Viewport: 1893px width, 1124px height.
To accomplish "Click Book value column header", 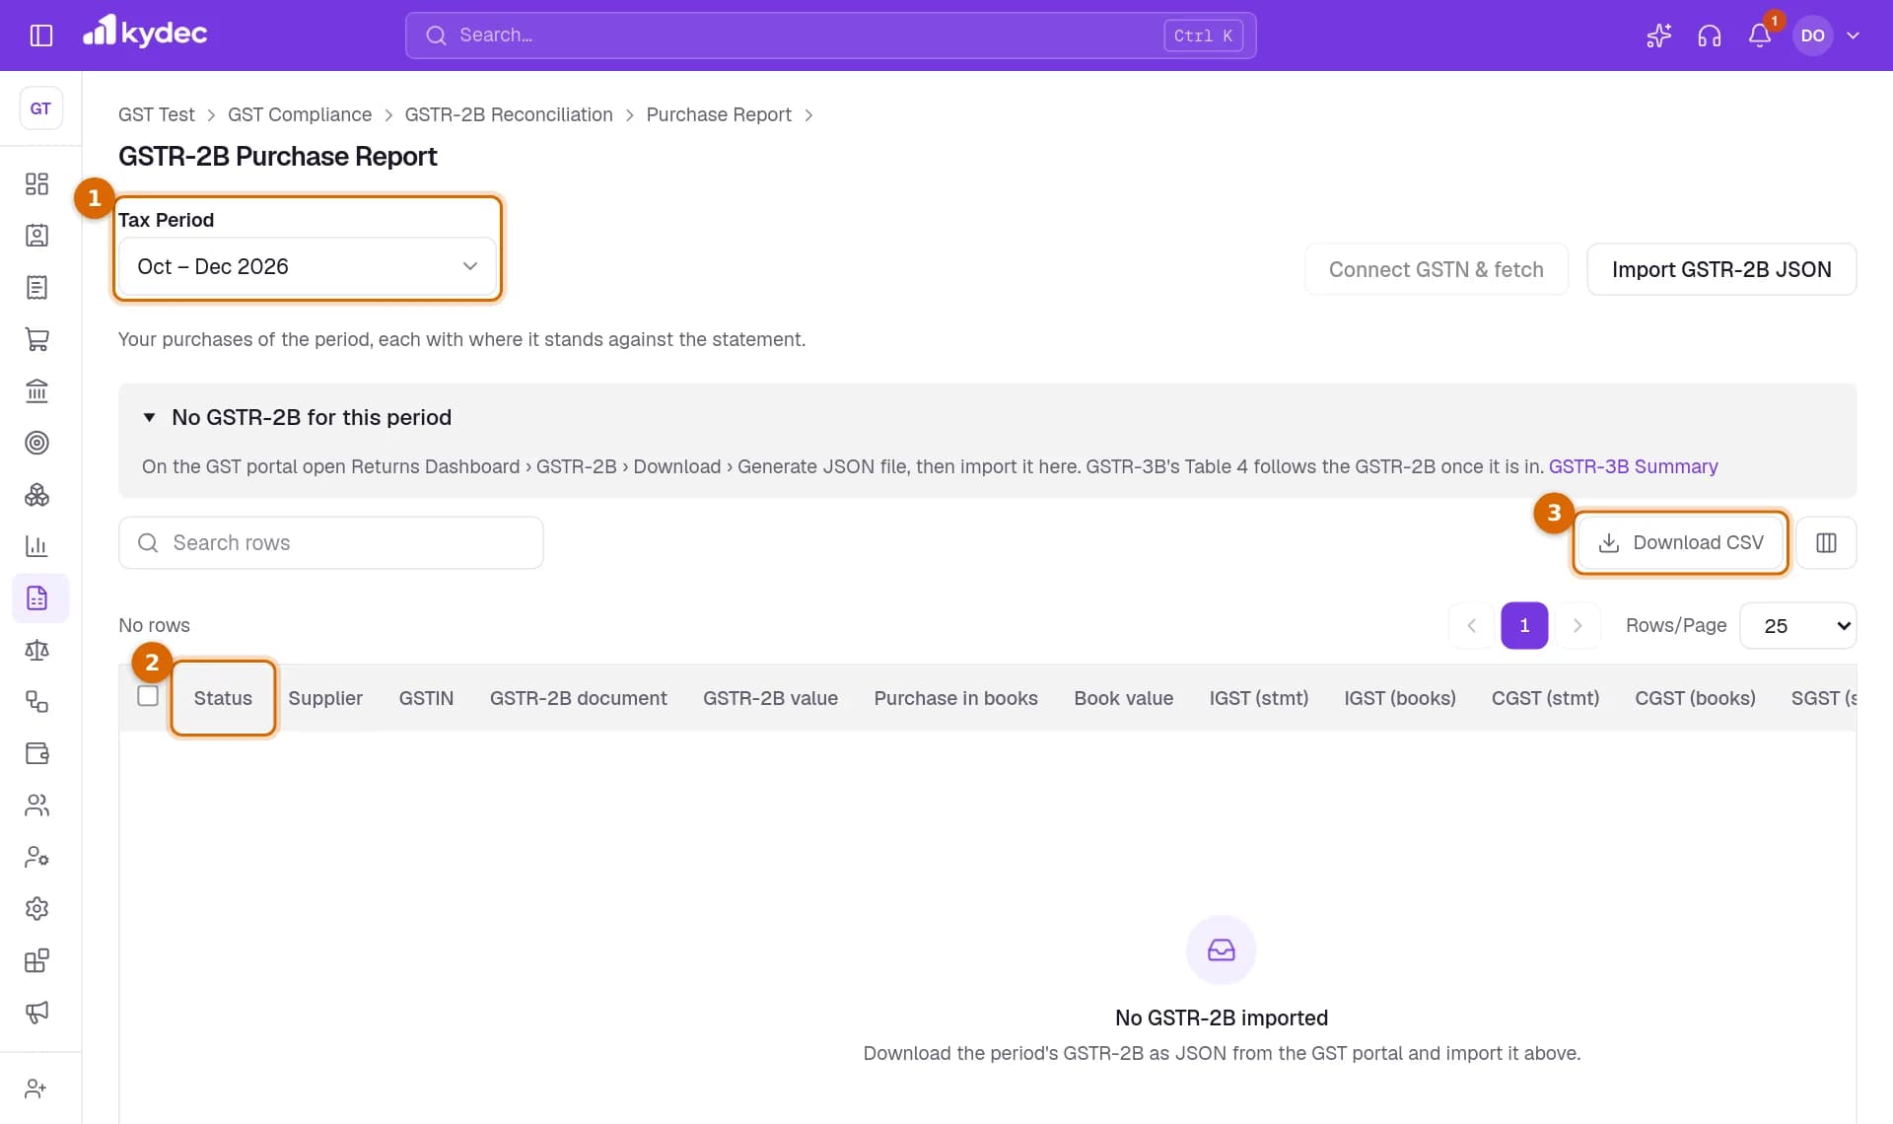I will (1123, 699).
